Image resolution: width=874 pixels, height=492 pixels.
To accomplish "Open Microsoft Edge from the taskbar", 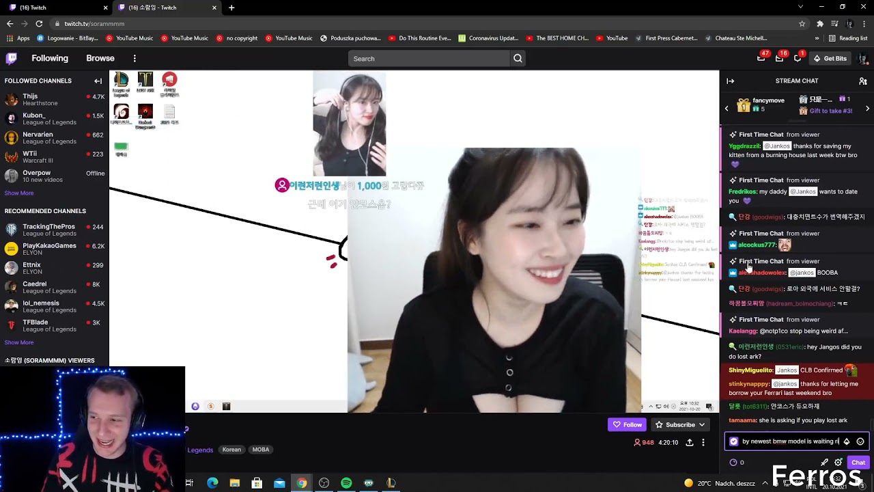I will [212, 483].
